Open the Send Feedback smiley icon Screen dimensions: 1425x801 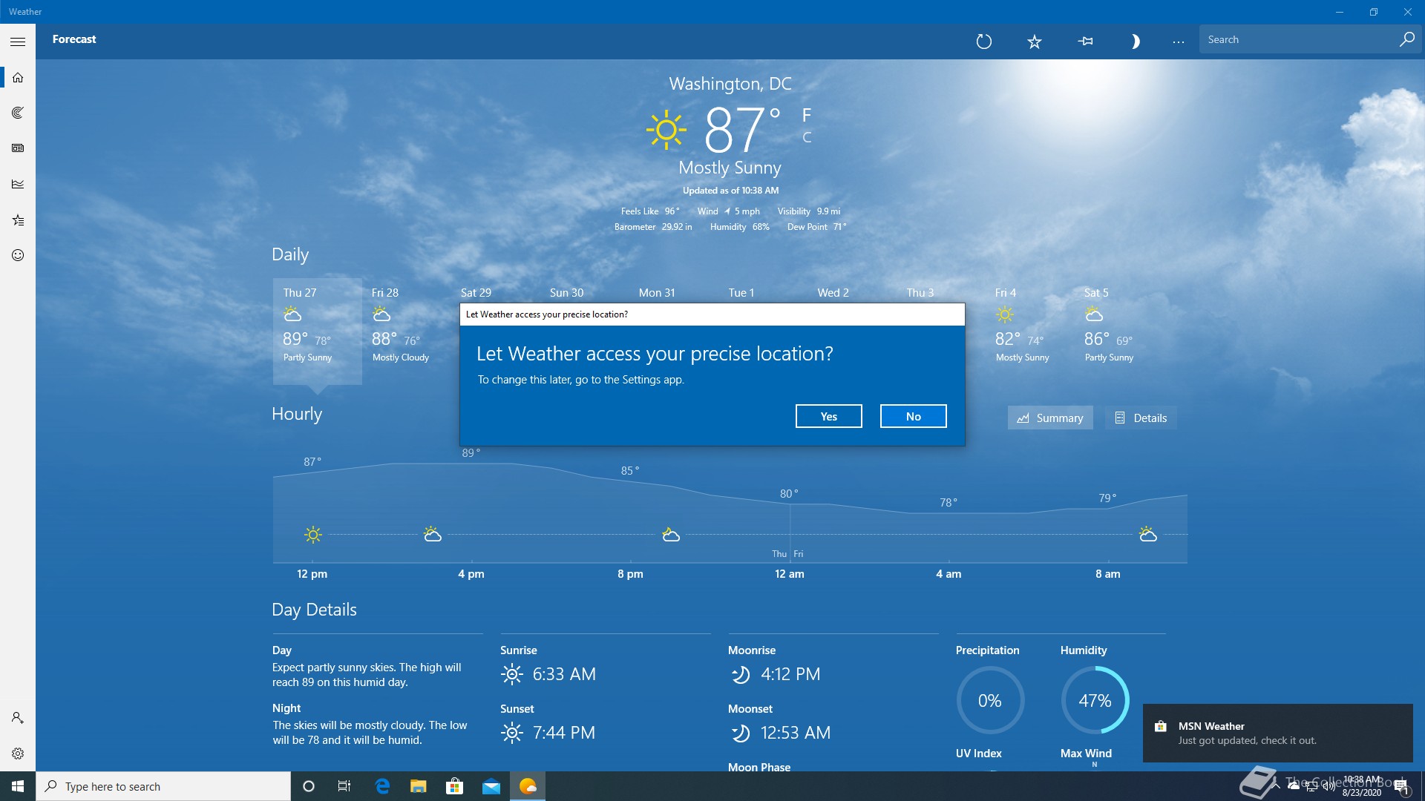pyautogui.click(x=18, y=255)
